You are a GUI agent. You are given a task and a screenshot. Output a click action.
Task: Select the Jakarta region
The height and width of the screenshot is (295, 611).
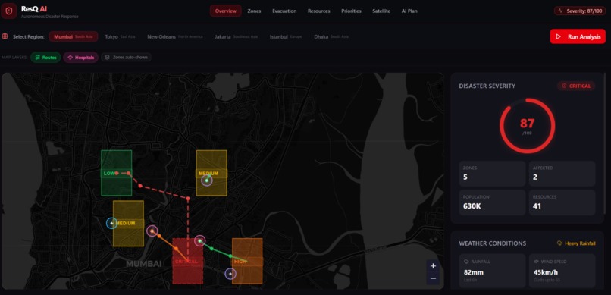pos(237,36)
